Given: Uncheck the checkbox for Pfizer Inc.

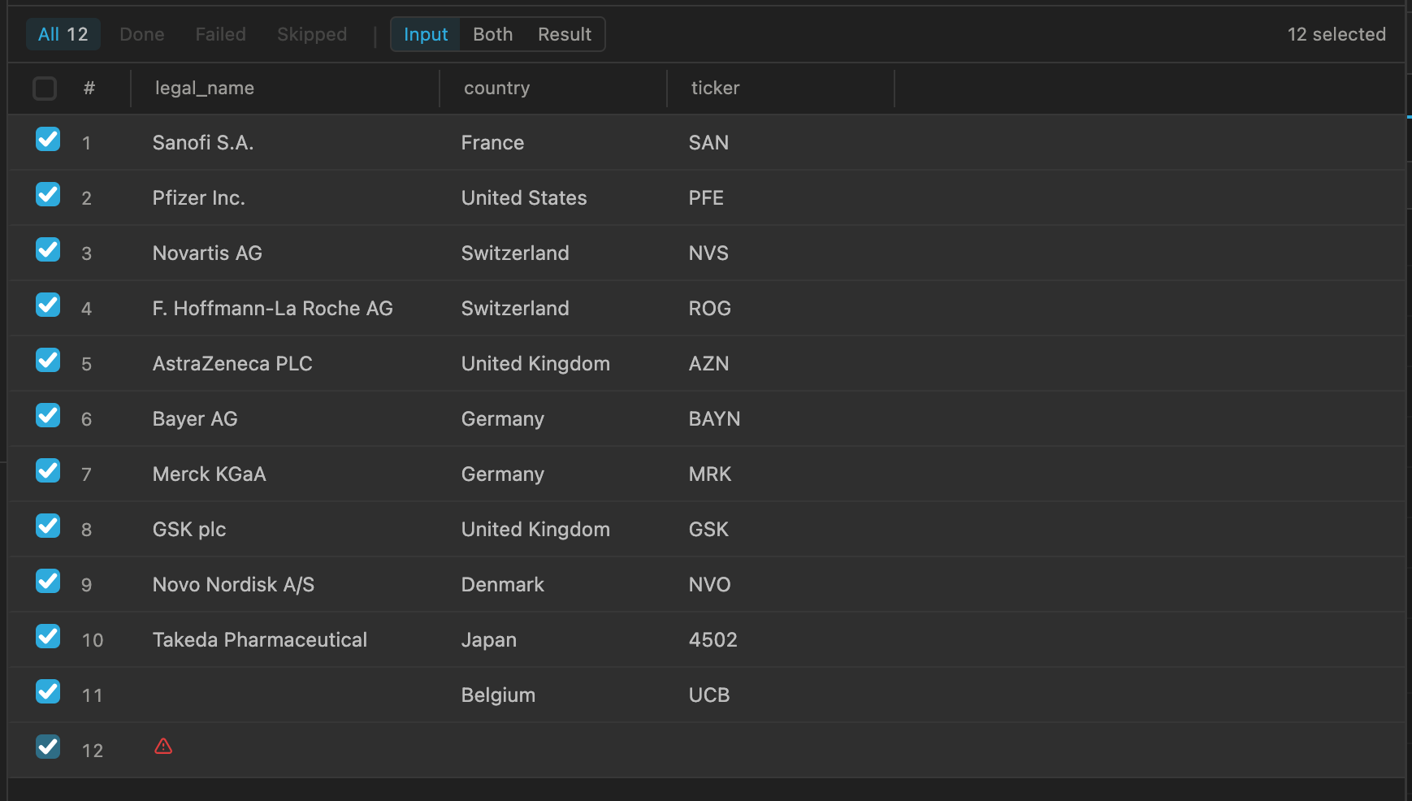Looking at the screenshot, I should 48,195.
